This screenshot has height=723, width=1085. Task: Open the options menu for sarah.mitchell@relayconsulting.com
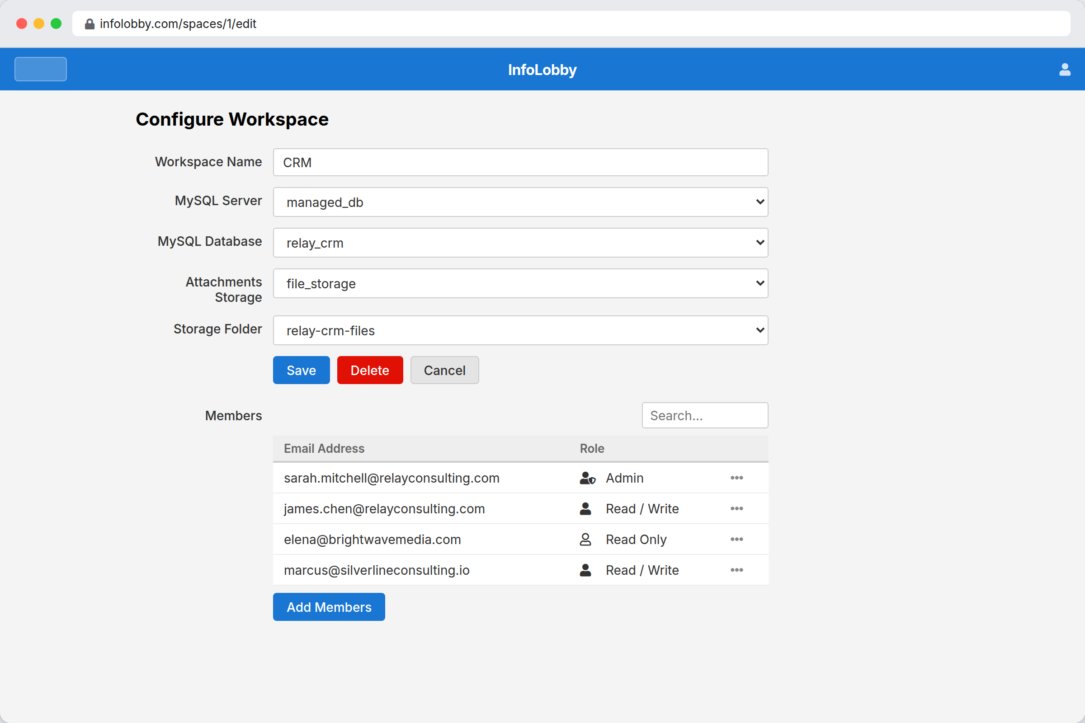pyautogui.click(x=736, y=478)
